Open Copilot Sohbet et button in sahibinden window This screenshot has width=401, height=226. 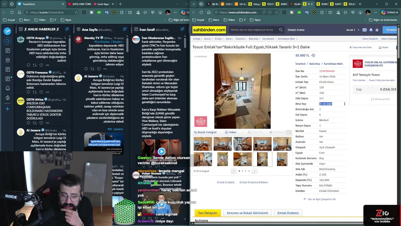389,12
